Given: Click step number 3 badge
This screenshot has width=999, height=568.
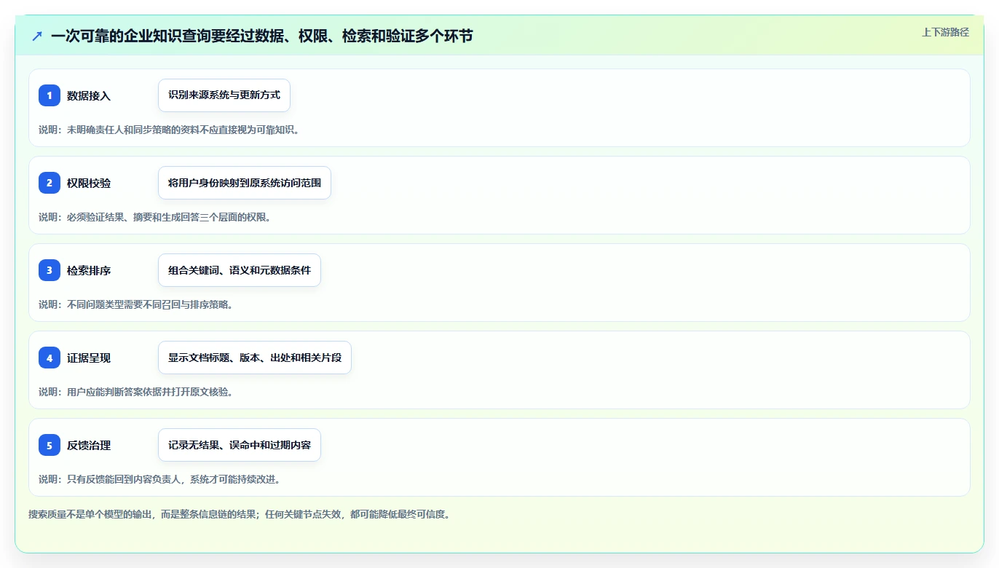Looking at the screenshot, I should point(50,270).
